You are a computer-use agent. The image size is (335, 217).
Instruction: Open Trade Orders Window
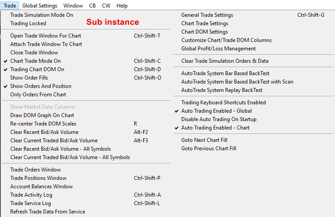click(x=35, y=170)
